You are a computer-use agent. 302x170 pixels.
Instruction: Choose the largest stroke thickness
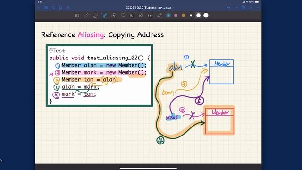pyautogui.click(x=206, y=16)
